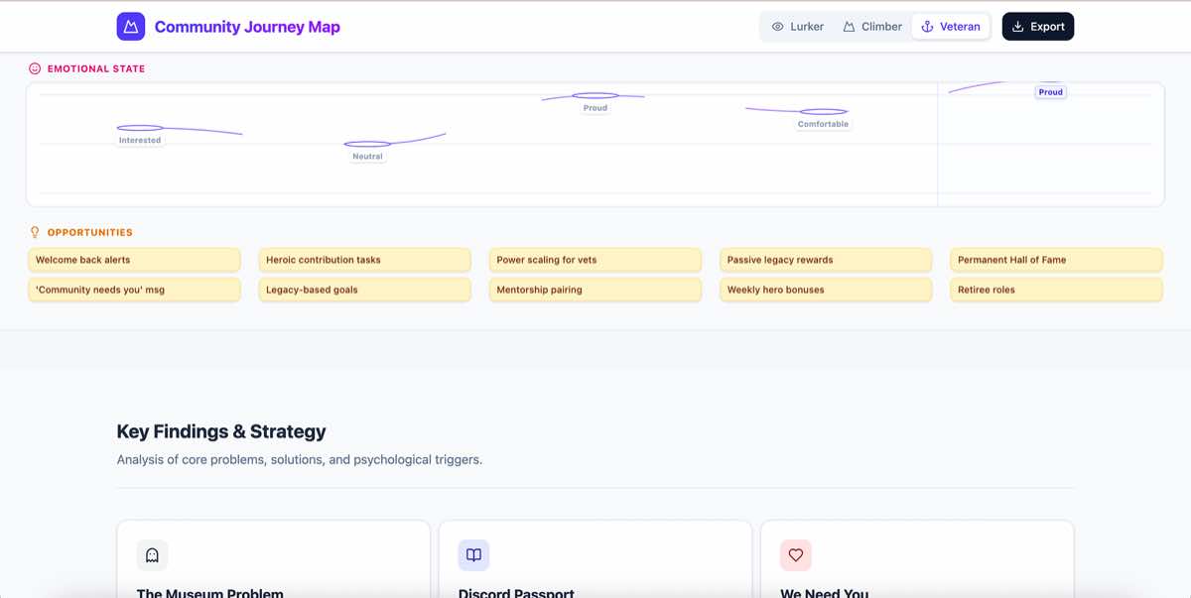
Task: Switch to the Lurker persona
Action: click(x=797, y=27)
